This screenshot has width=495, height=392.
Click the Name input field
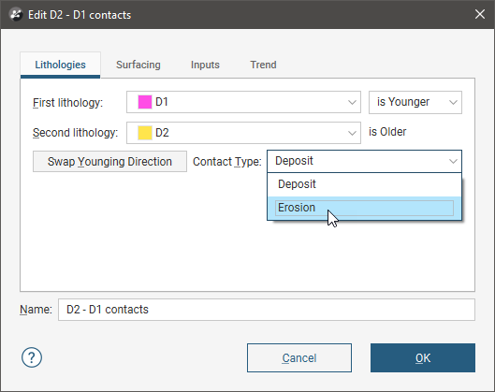coord(267,310)
